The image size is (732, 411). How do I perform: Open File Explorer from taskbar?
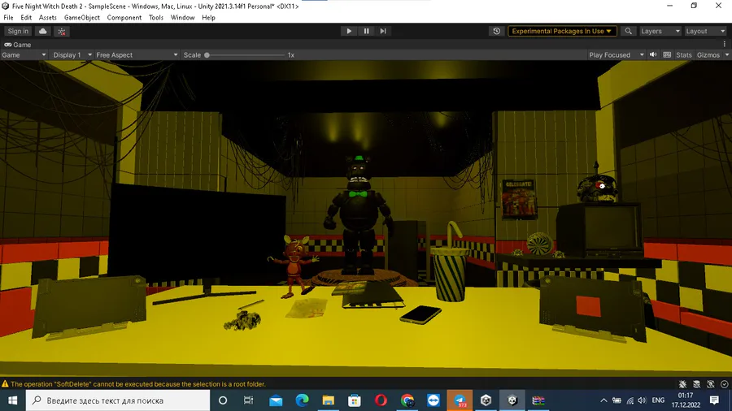coord(329,400)
